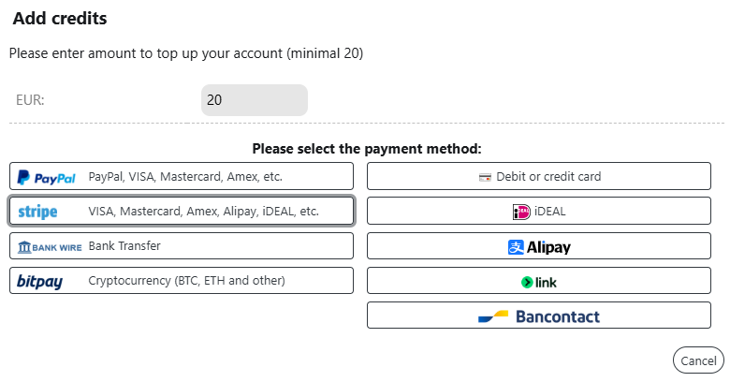Select the Bancontact payment button
Viewport: 730px width, 382px height.
[x=539, y=316]
